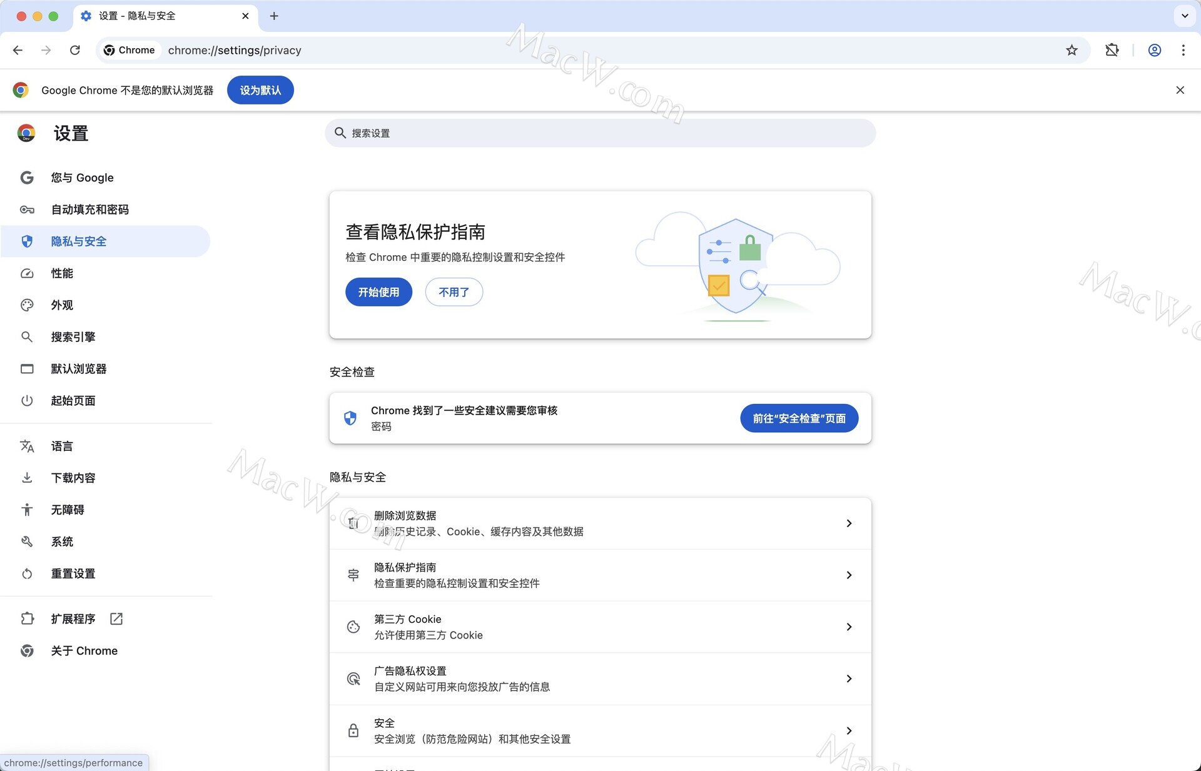Click the 默认浏览器 sidebar item
The width and height of the screenshot is (1201, 771).
click(105, 369)
